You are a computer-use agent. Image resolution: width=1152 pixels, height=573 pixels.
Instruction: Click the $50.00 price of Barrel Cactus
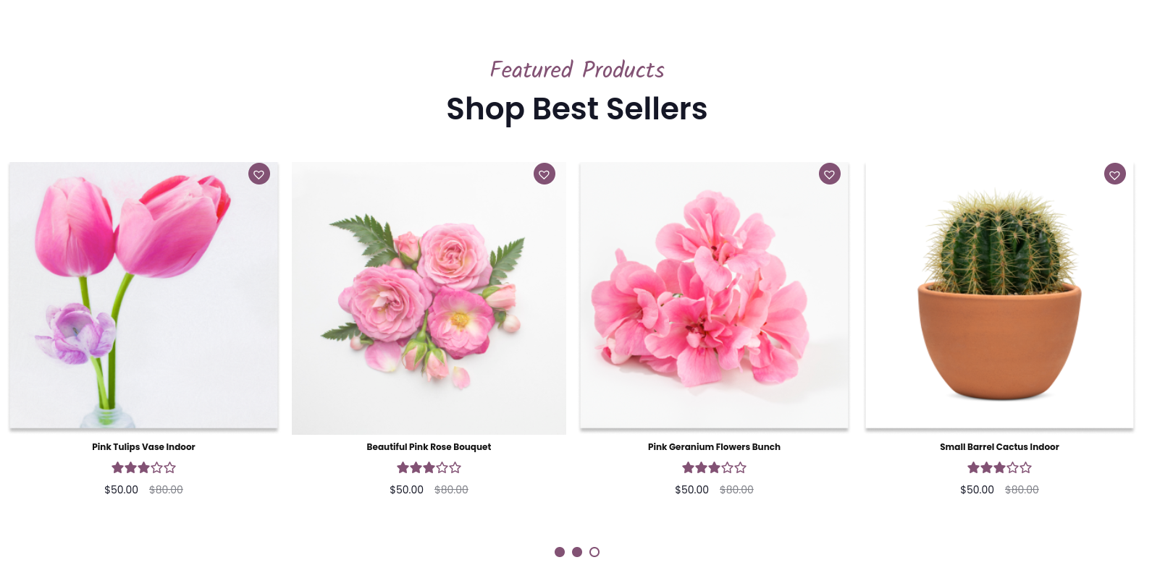tap(977, 490)
